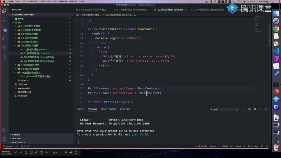Screen dimensions: 281x158
Task: Click Ln 22, Col 41 in status bar
Action: (201, 146)
